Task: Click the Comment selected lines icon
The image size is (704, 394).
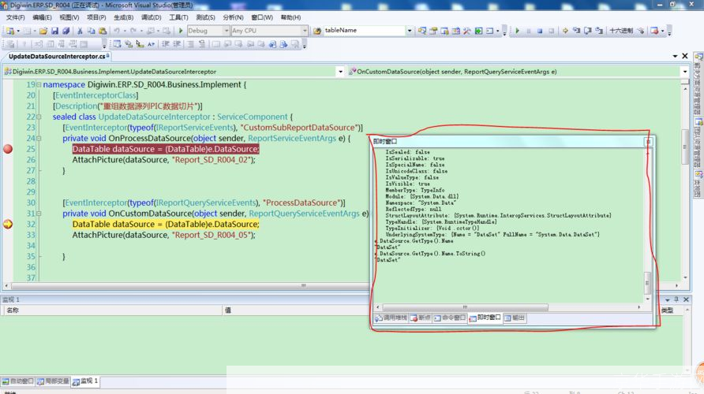Action: 190,44
